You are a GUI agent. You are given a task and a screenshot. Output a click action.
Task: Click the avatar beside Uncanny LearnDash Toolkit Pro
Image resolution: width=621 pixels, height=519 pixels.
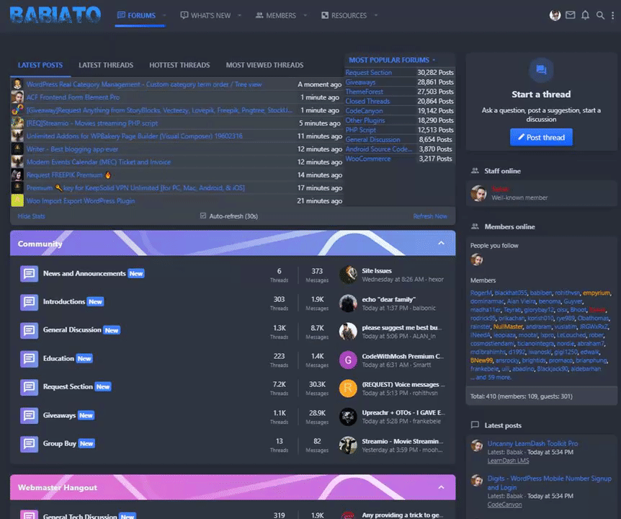point(477,445)
